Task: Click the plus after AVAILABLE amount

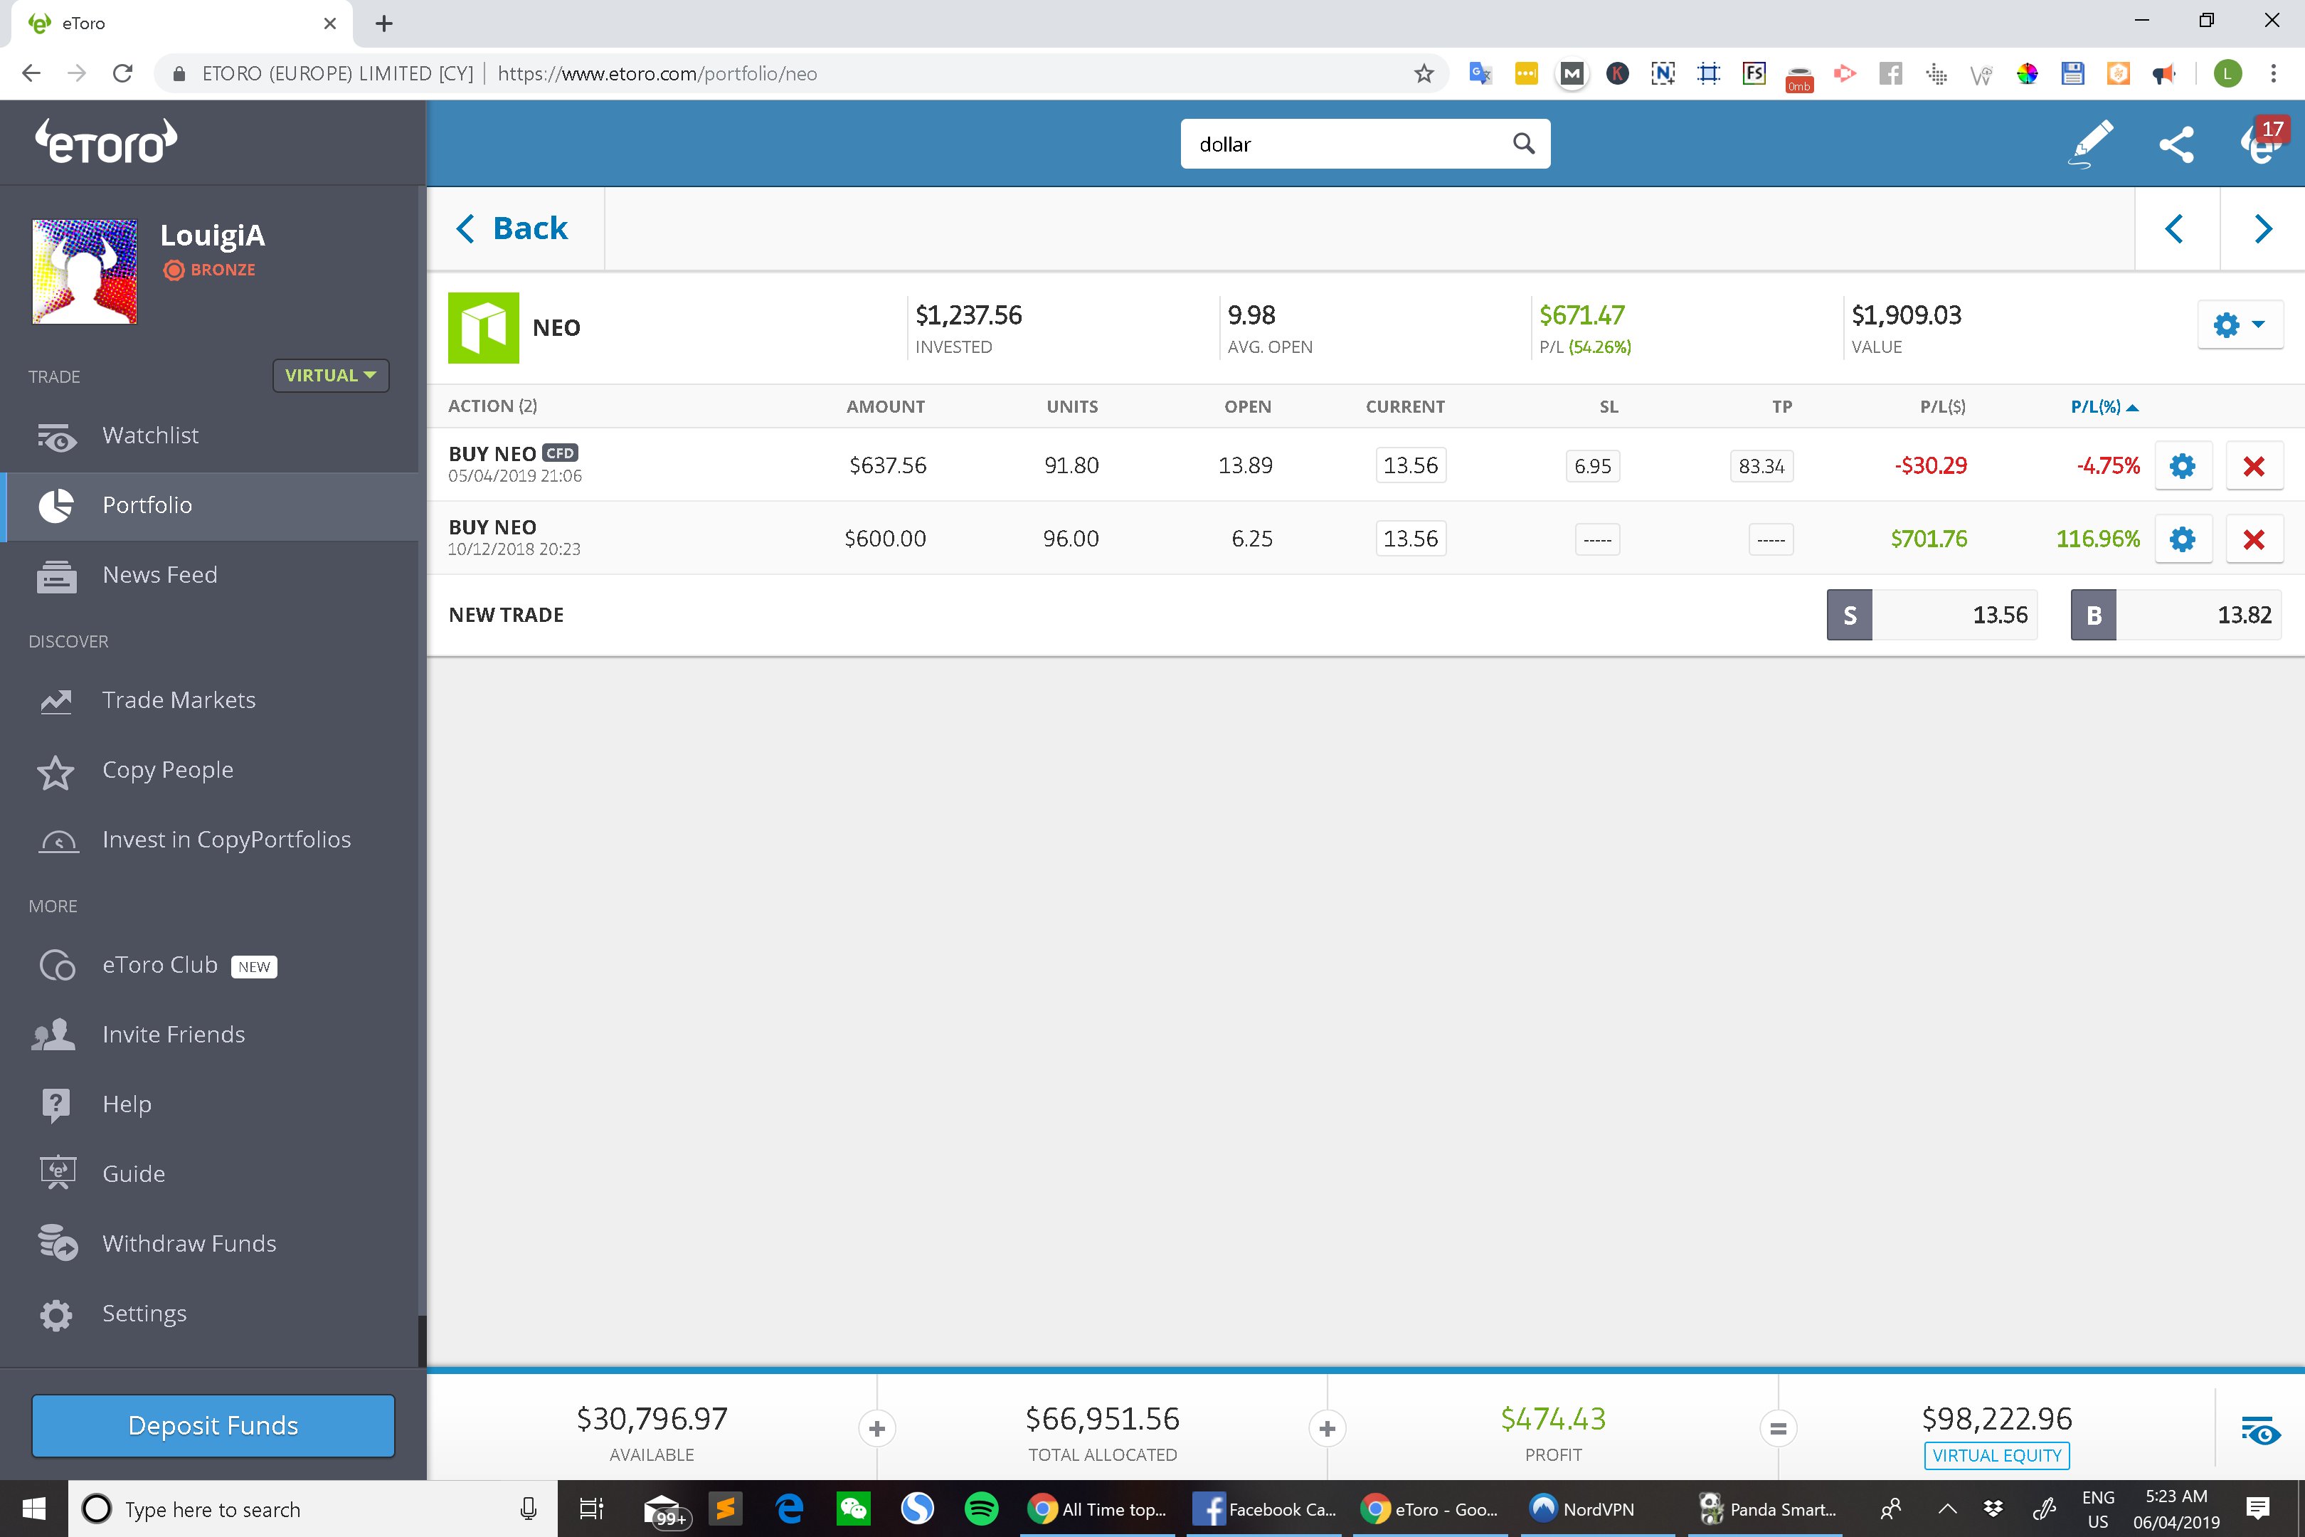Action: tap(877, 1429)
